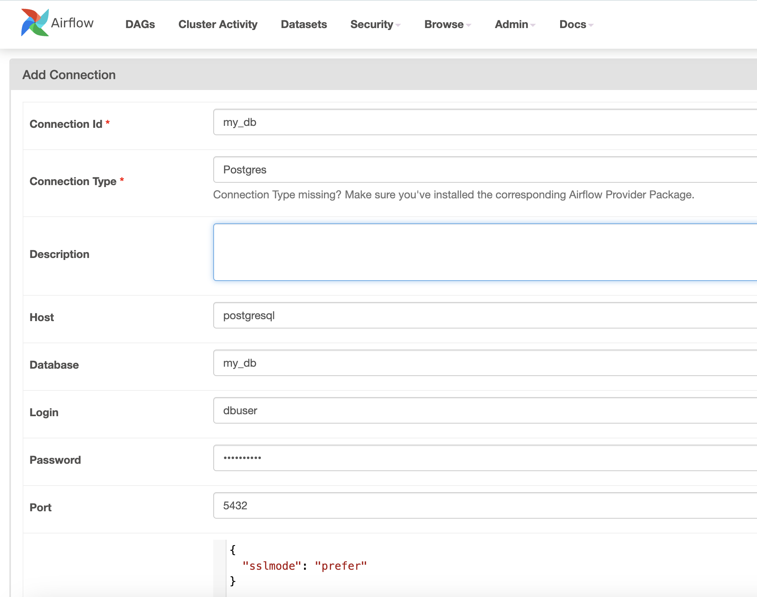Click the Password label
The width and height of the screenshot is (757, 597).
click(x=55, y=460)
